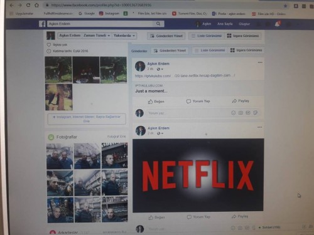
Task: Open the Yakınlarda dropdown
Action: 124,36
